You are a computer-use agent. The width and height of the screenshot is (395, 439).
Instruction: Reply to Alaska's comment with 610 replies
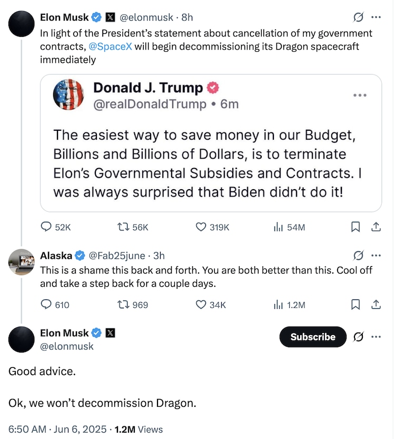(46, 305)
